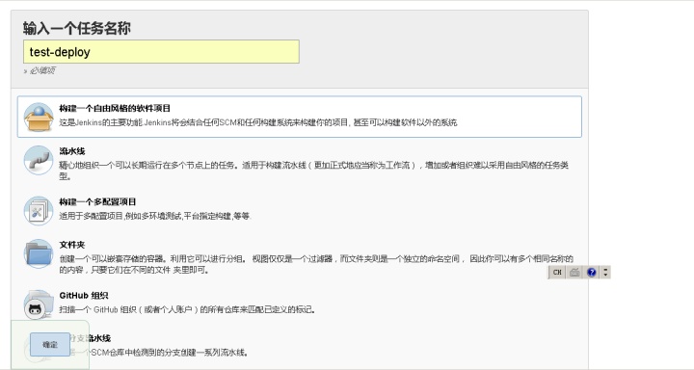Screen dimensions: 694x370
Task: Select the multibranch pipeline title at the bottom
Action: tap(91, 338)
